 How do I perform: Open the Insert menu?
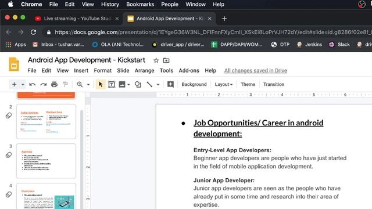(x=81, y=71)
